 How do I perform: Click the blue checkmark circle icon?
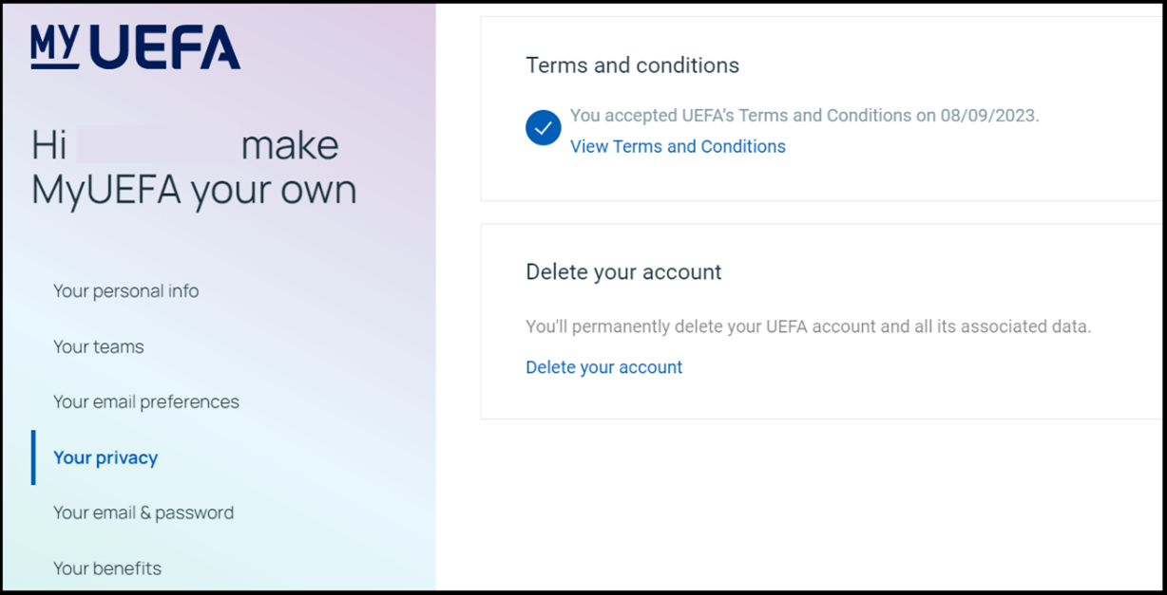click(544, 128)
